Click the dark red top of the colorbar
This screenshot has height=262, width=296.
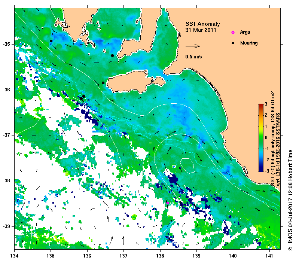[x=261, y=106]
